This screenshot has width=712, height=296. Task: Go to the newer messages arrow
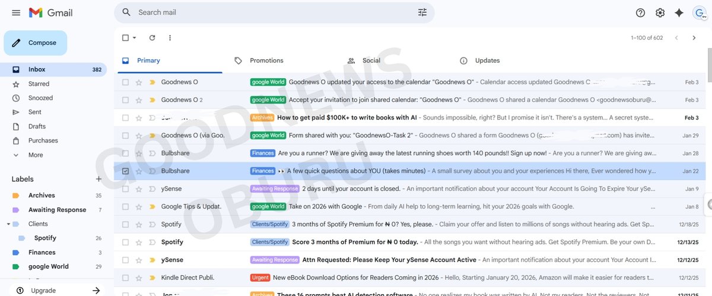pos(676,38)
